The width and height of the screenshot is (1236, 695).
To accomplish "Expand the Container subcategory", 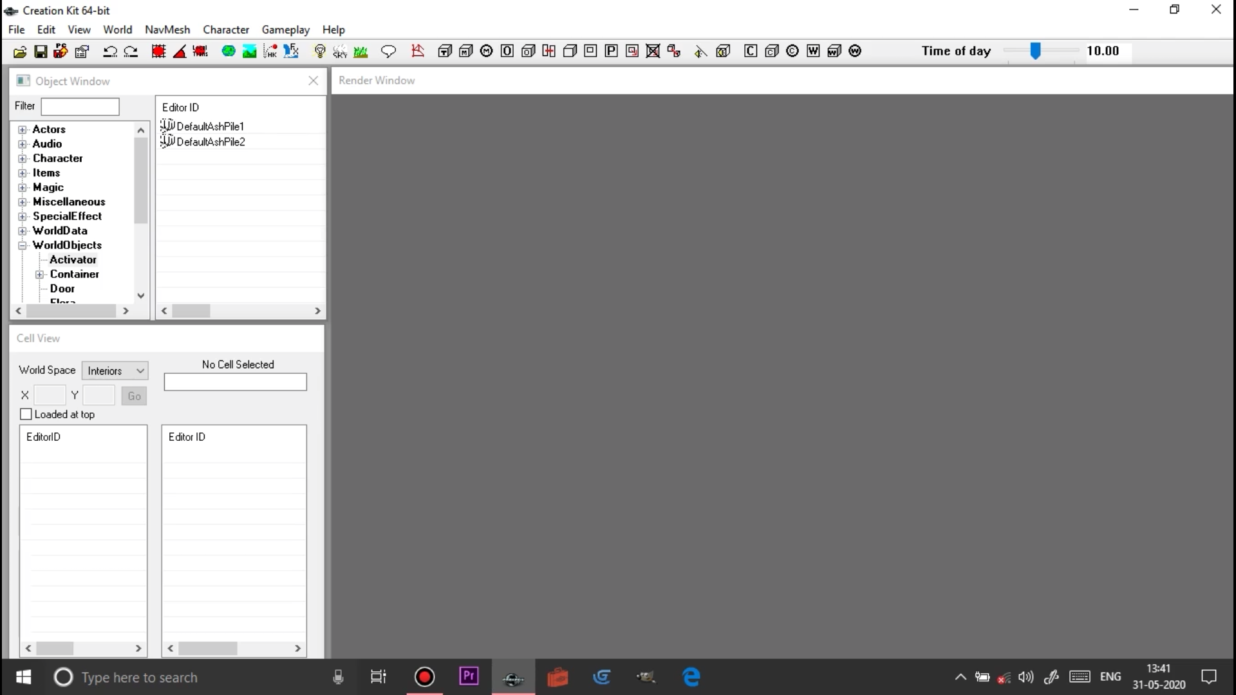I will pyautogui.click(x=39, y=274).
